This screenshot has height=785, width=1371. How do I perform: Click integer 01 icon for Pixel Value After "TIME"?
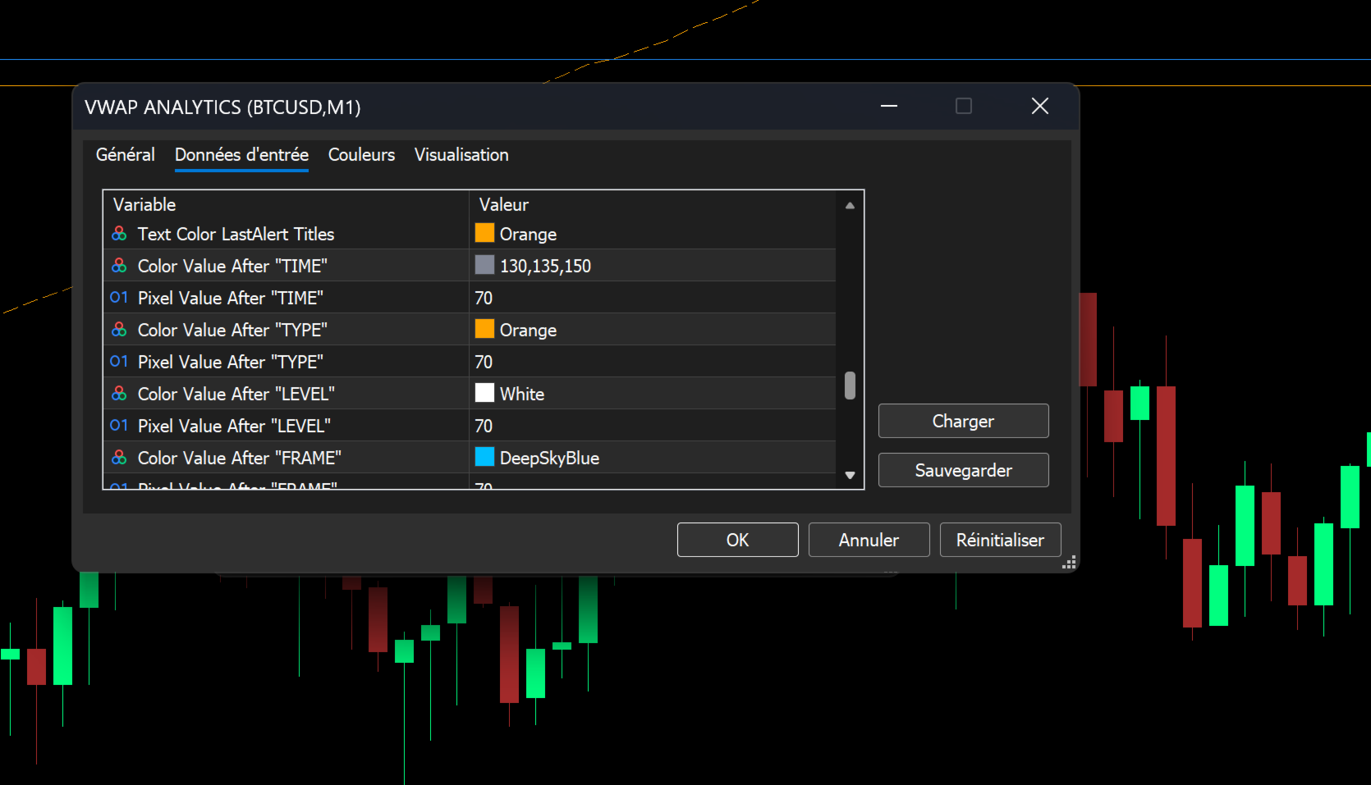point(119,298)
